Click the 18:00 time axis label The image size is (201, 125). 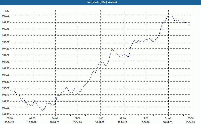pyautogui.click(x=146, y=118)
